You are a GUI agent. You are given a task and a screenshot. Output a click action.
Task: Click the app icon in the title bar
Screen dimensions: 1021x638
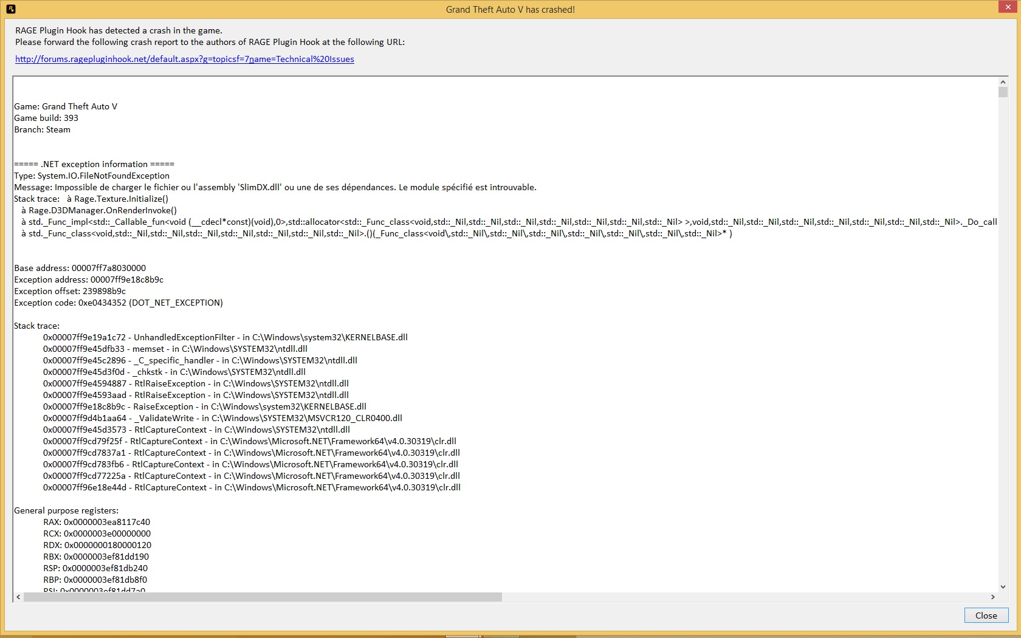coord(10,9)
